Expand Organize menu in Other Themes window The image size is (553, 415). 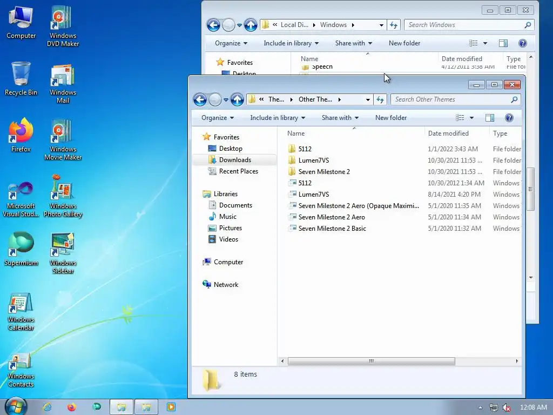pos(218,118)
